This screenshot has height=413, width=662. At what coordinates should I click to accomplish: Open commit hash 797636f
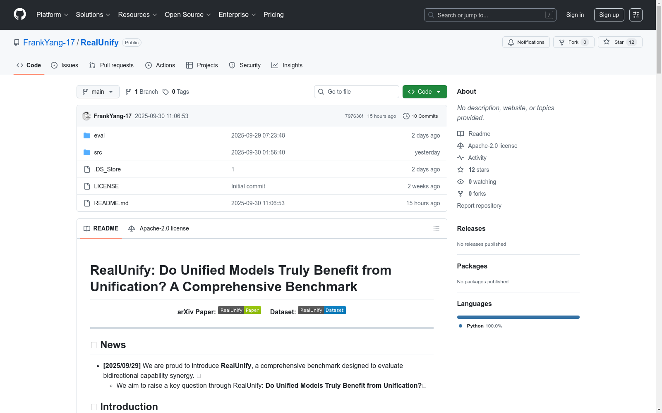[354, 116]
